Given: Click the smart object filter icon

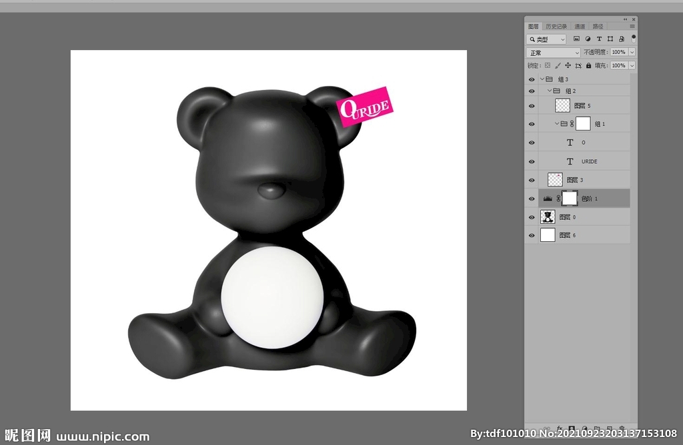Looking at the screenshot, I should [622, 39].
